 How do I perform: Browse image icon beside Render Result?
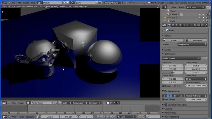(28, 103)
